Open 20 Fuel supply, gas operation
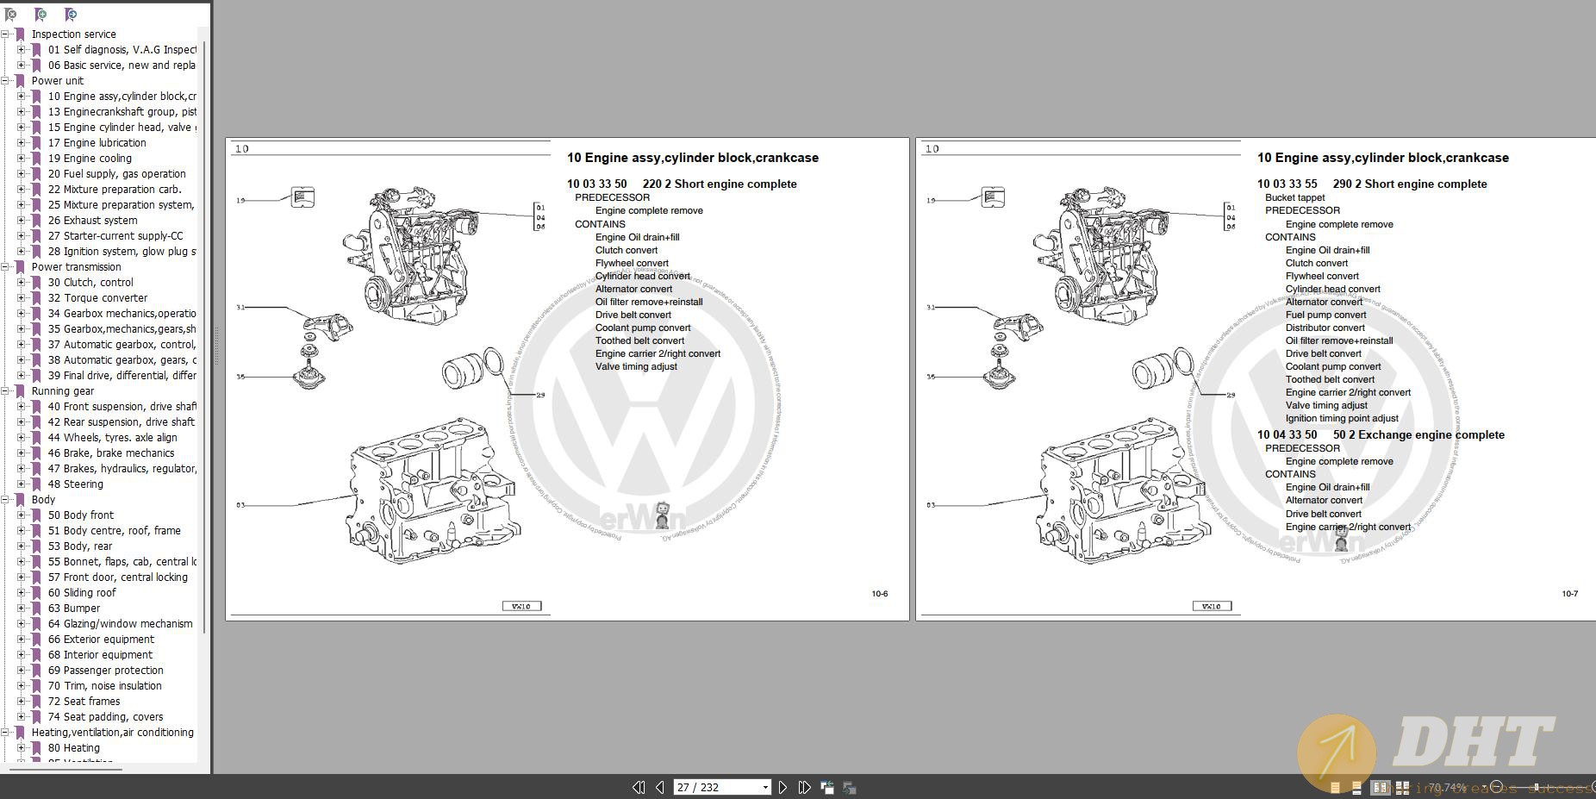 [x=117, y=174]
